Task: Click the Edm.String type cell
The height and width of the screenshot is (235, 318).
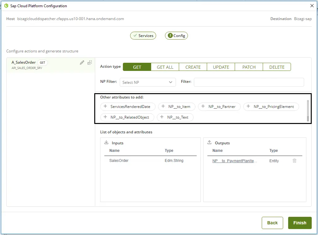Action: pyautogui.click(x=174, y=161)
